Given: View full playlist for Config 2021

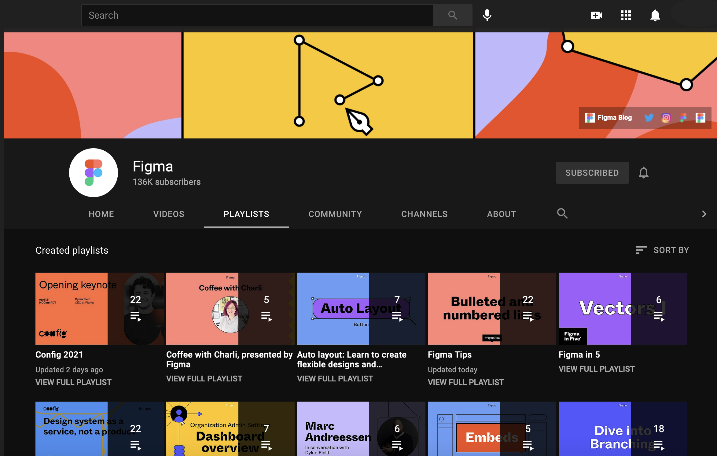Looking at the screenshot, I should click(x=73, y=382).
